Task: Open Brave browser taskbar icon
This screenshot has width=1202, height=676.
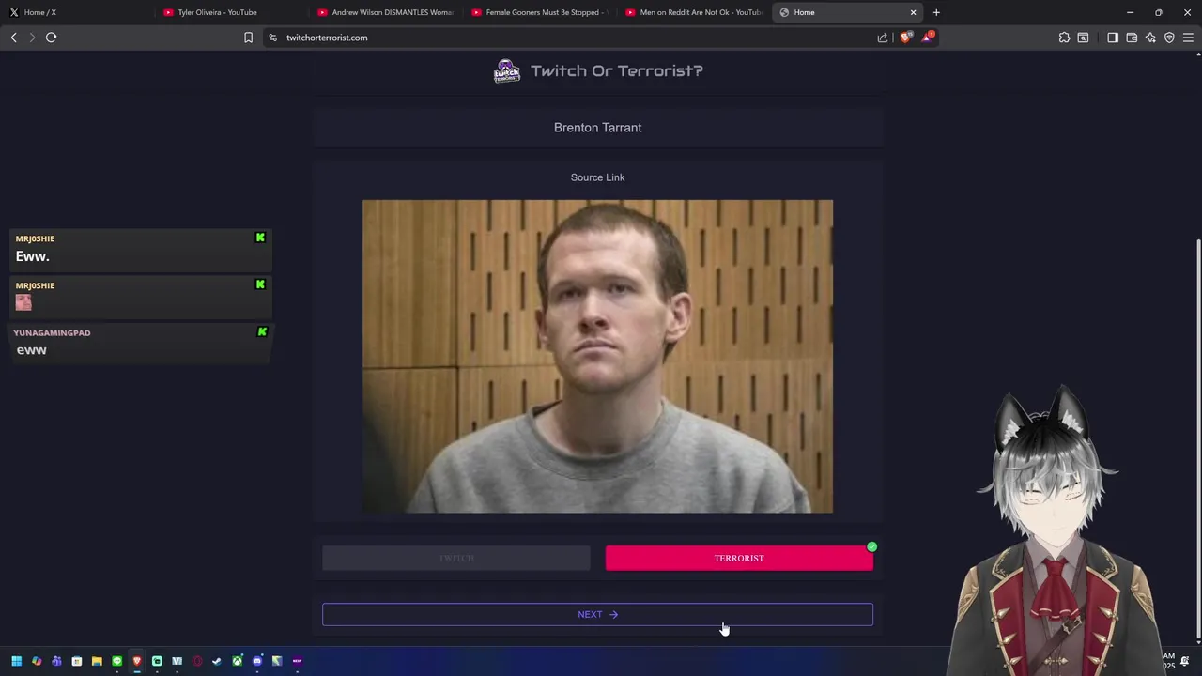Action: [137, 661]
